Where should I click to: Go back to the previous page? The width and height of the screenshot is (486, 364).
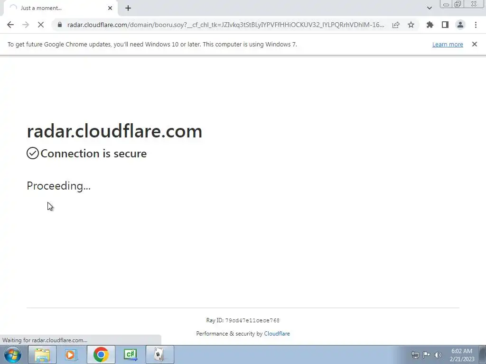click(x=10, y=25)
